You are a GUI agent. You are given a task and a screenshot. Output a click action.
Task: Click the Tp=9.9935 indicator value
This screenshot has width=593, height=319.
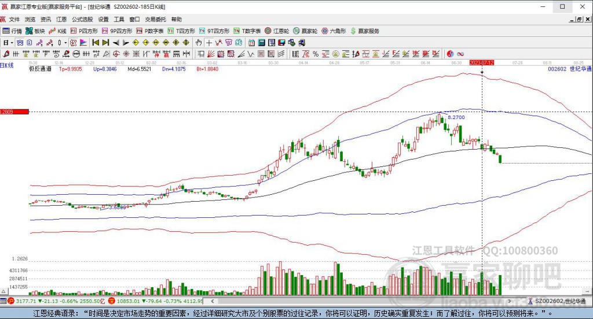[70, 69]
